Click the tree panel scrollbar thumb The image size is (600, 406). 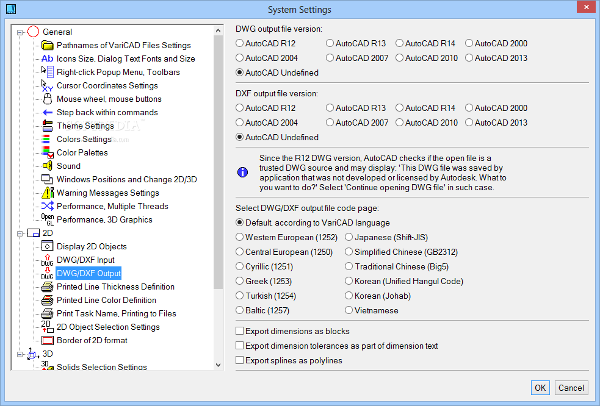point(218,162)
